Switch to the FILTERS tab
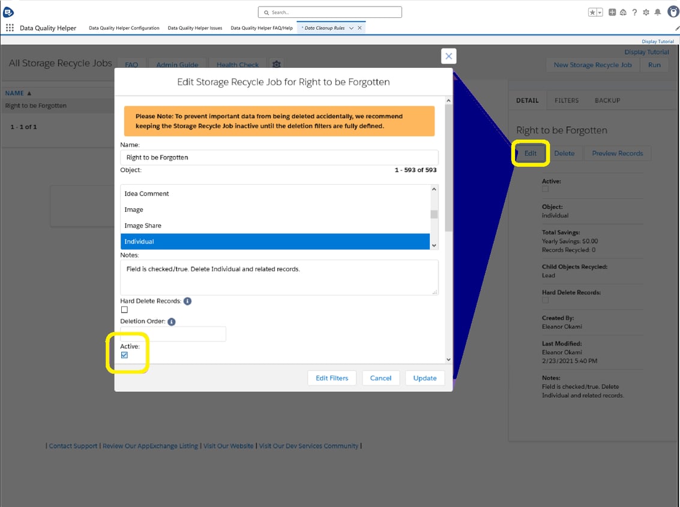Image resolution: width=680 pixels, height=507 pixels. [567, 100]
